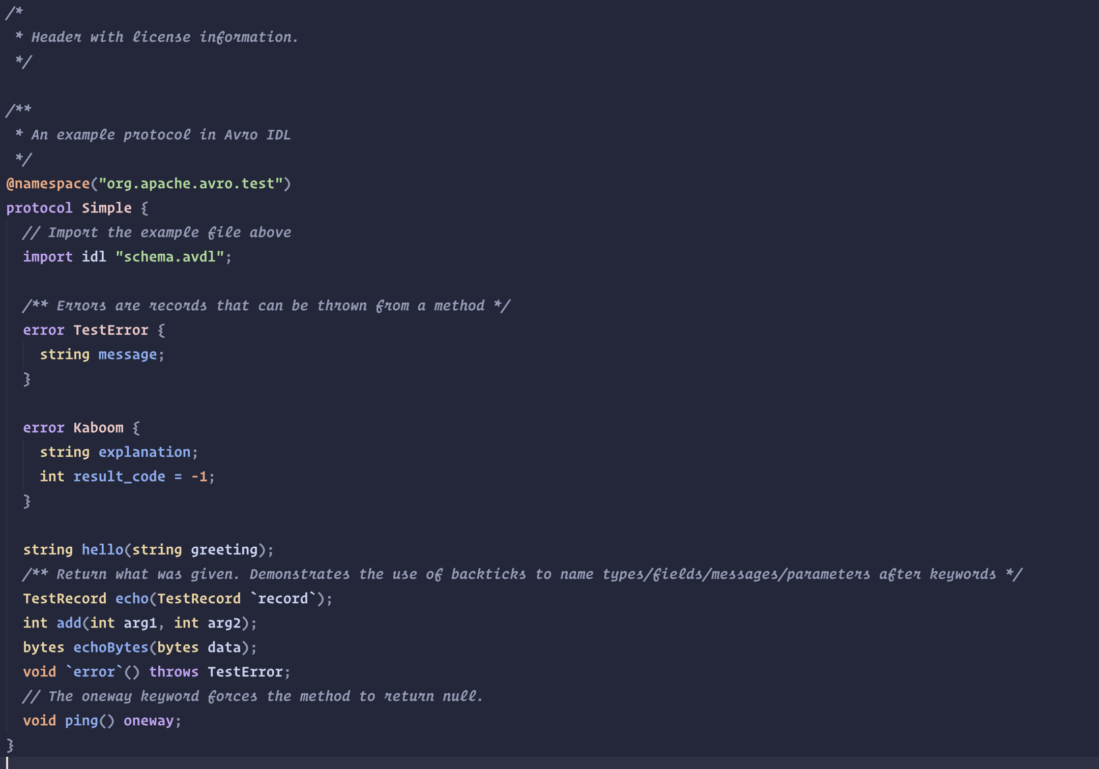The height and width of the screenshot is (769, 1099).
Task: Click the 'arg1' parameter
Action: 140,623
